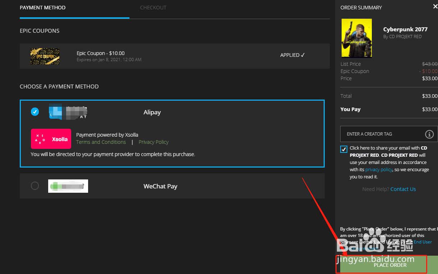Open Xsolla Privacy Policy link

[x=154, y=142]
